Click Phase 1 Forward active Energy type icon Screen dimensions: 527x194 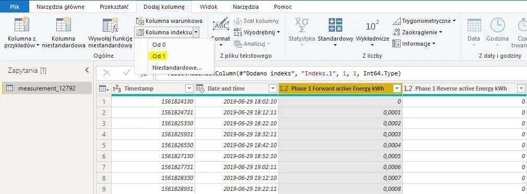click(284, 88)
